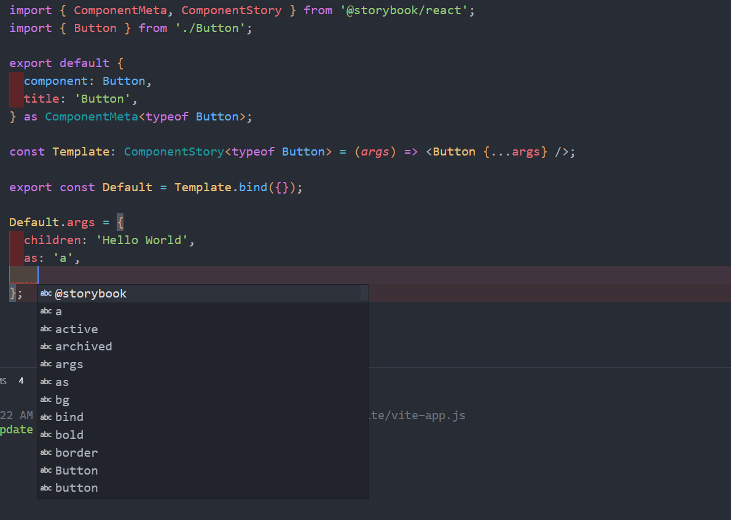
Task: Pick the 'active' completion item
Action: coord(203,329)
